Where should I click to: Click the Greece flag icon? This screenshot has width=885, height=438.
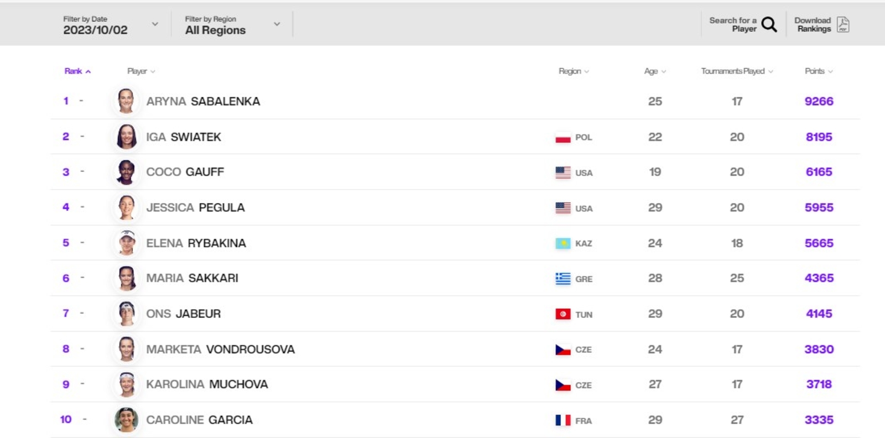[563, 279]
